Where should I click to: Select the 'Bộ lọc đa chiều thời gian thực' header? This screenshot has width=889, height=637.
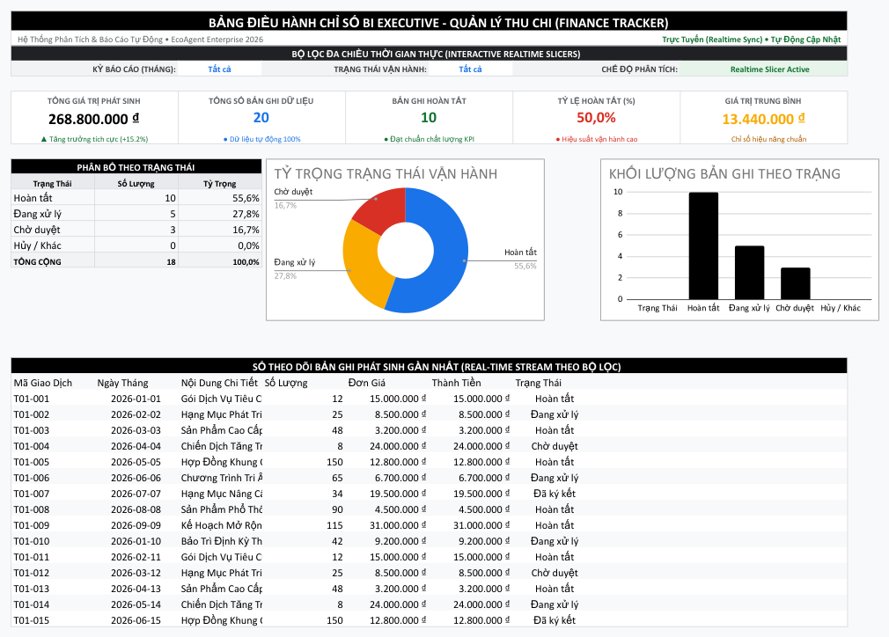coord(430,54)
